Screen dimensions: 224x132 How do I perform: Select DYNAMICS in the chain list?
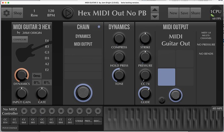pos(83,36)
